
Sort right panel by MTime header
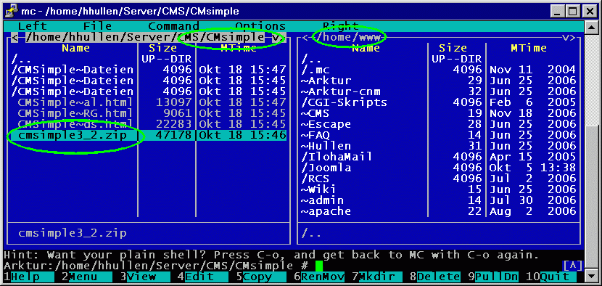click(x=529, y=48)
